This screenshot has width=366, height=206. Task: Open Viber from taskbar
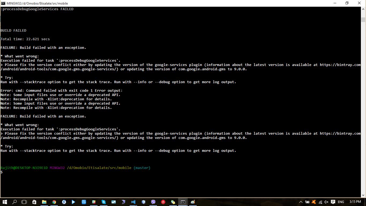point(153,202)
